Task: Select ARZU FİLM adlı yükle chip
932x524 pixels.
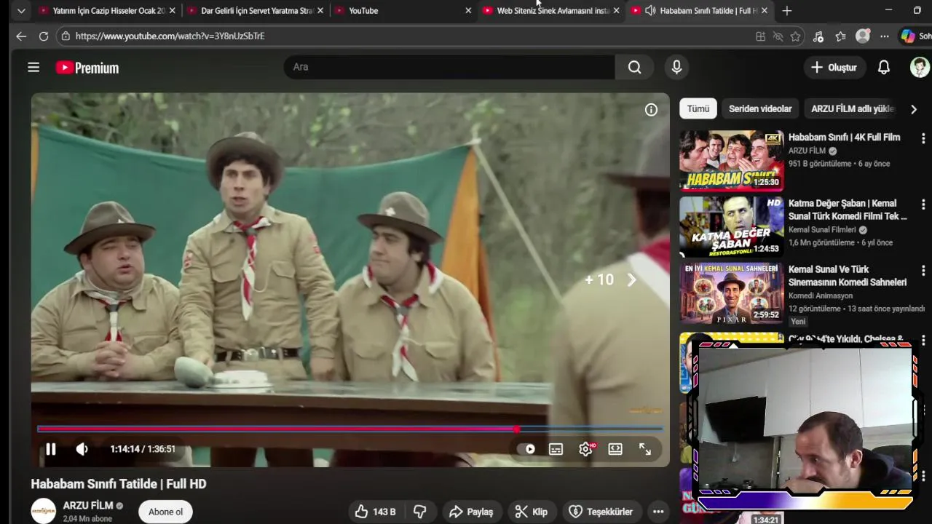Action: pyautogui.click(x=852, y=108)
